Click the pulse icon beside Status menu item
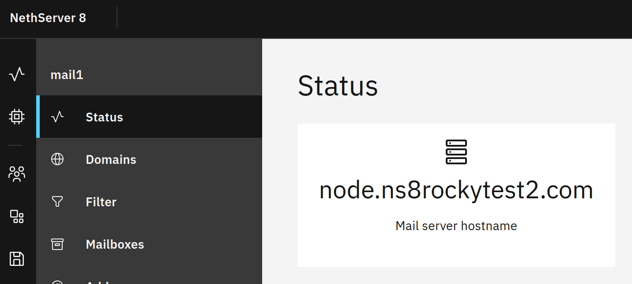 [x=57, y=117]
